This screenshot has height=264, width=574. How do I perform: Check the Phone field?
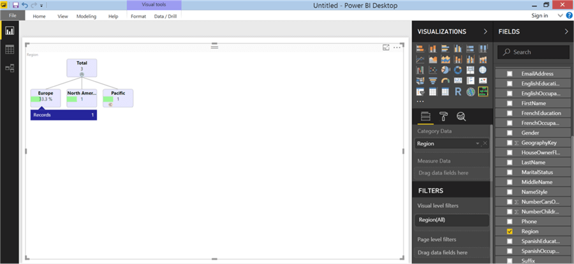click(510, 221)
